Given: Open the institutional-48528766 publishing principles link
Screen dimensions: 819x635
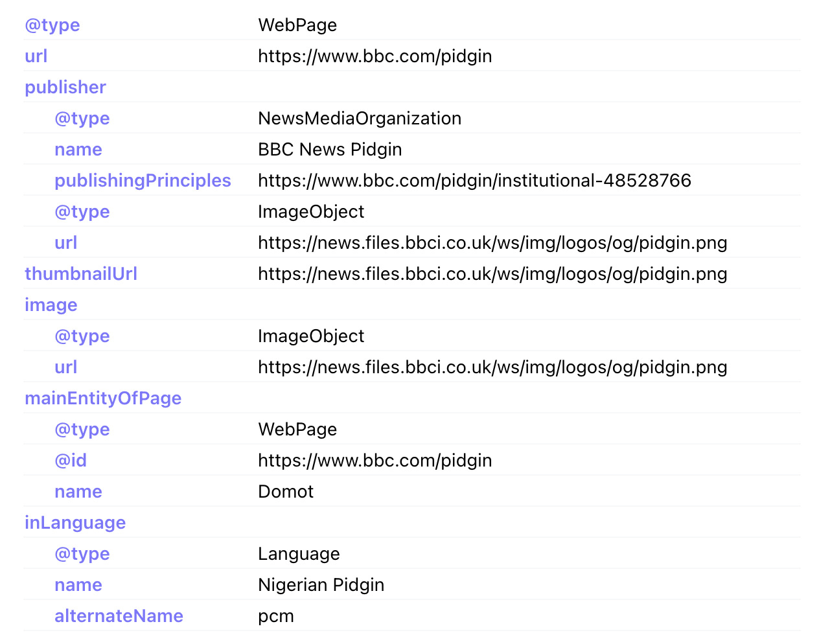Looking at the screenshot, I should coord(474,180).
